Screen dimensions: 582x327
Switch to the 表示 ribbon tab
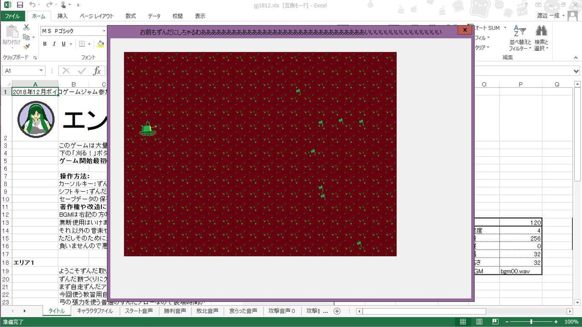(200, 16)
